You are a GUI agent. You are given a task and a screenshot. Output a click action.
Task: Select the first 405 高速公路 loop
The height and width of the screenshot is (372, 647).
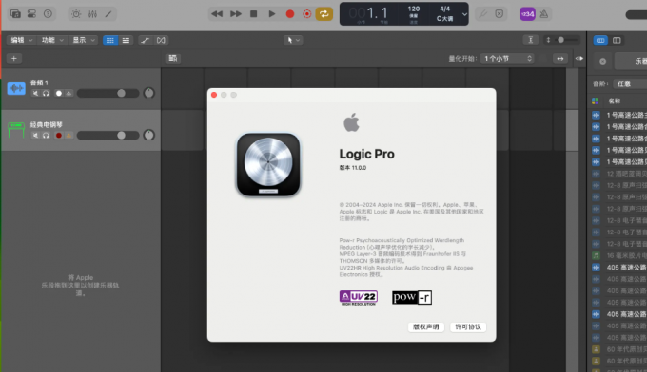click(x=619, y=268)
